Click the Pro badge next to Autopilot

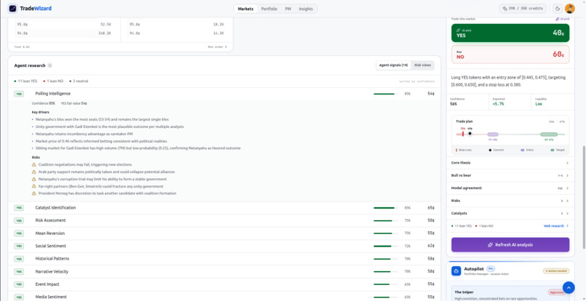pos(491,268)
